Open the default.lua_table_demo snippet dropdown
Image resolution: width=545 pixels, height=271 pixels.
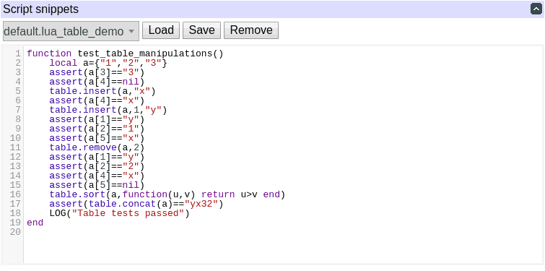(71, 31)
